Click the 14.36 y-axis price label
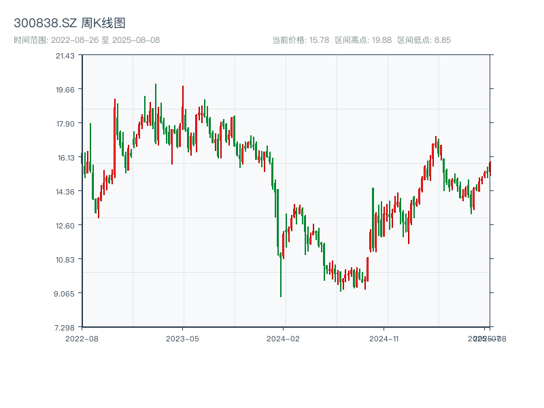The width and height of the screenshot is (544, 408). pyautogui.click(x=65, y=191)
